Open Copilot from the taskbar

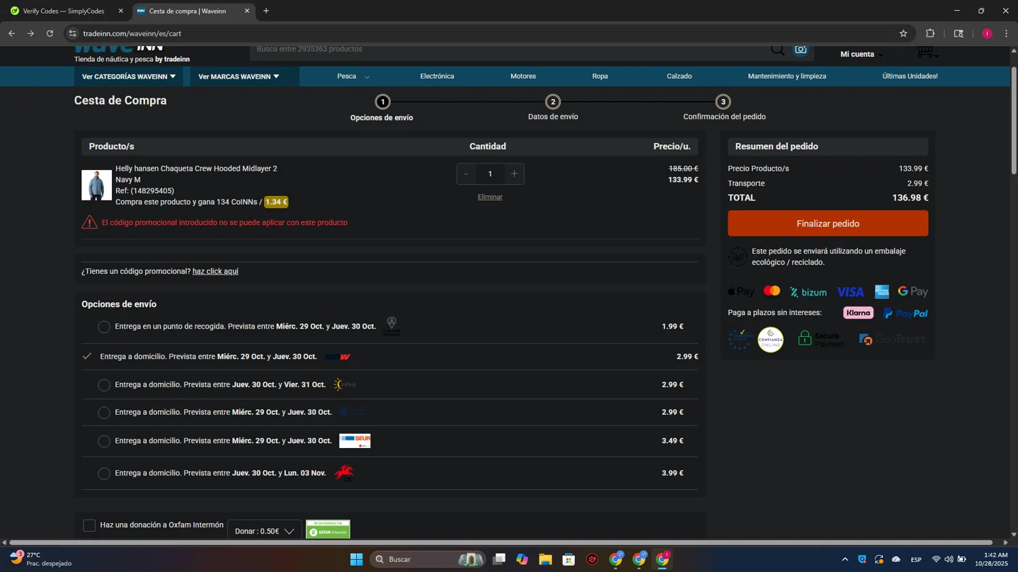[x=522, y=559]
